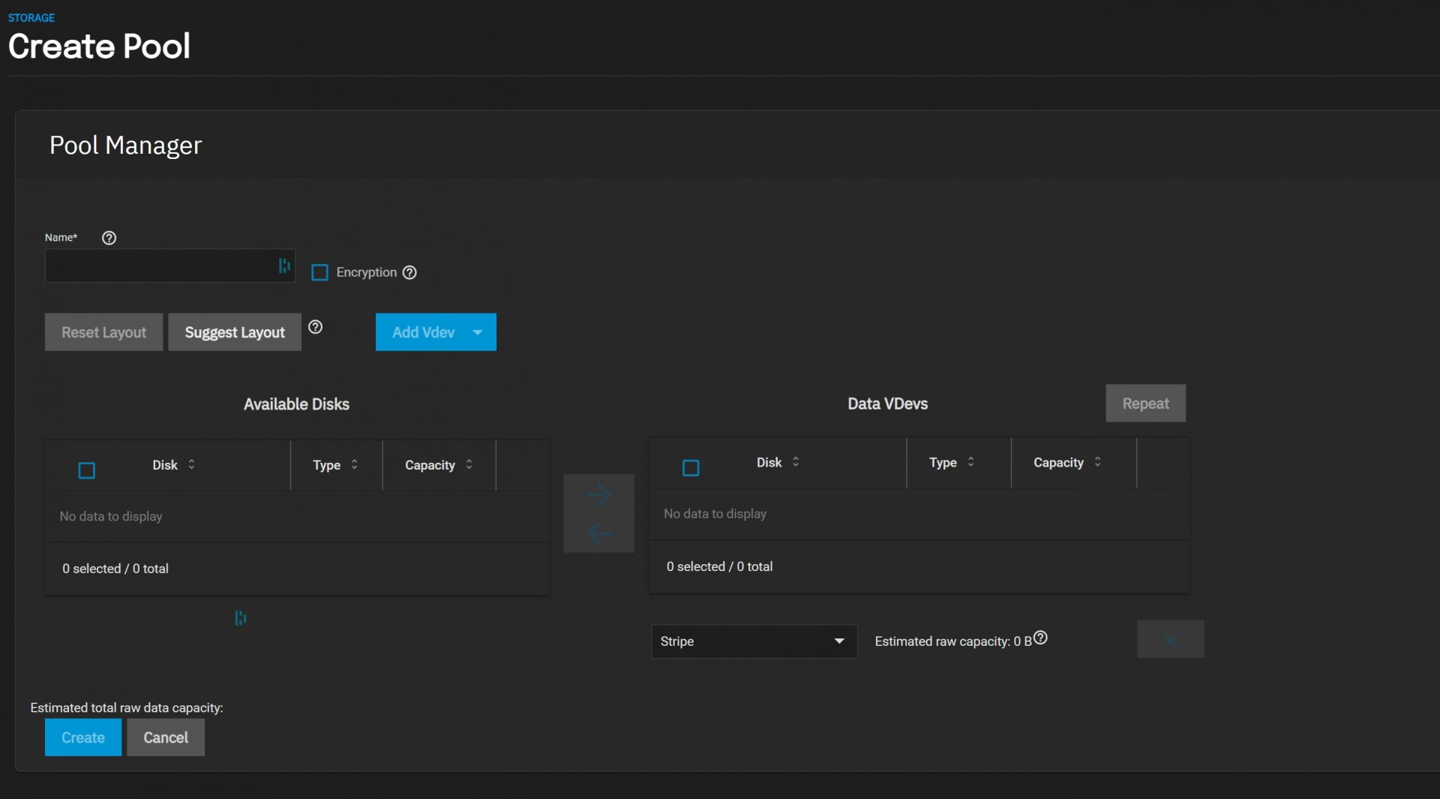Expand the Add Vdev dropdown button
Viewport: 1440px width, 799px height.
click(x=436, y=332)
